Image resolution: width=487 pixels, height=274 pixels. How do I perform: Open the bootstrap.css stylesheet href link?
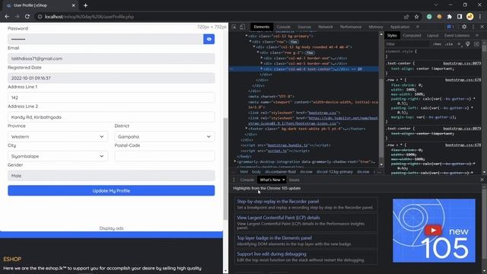coord(323,113)
